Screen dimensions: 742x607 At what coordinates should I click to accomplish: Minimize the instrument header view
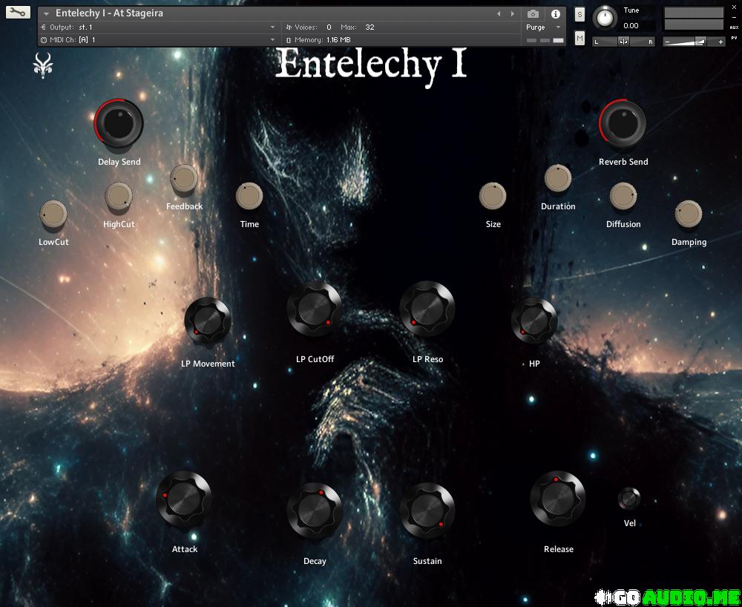tap(735, 18)
